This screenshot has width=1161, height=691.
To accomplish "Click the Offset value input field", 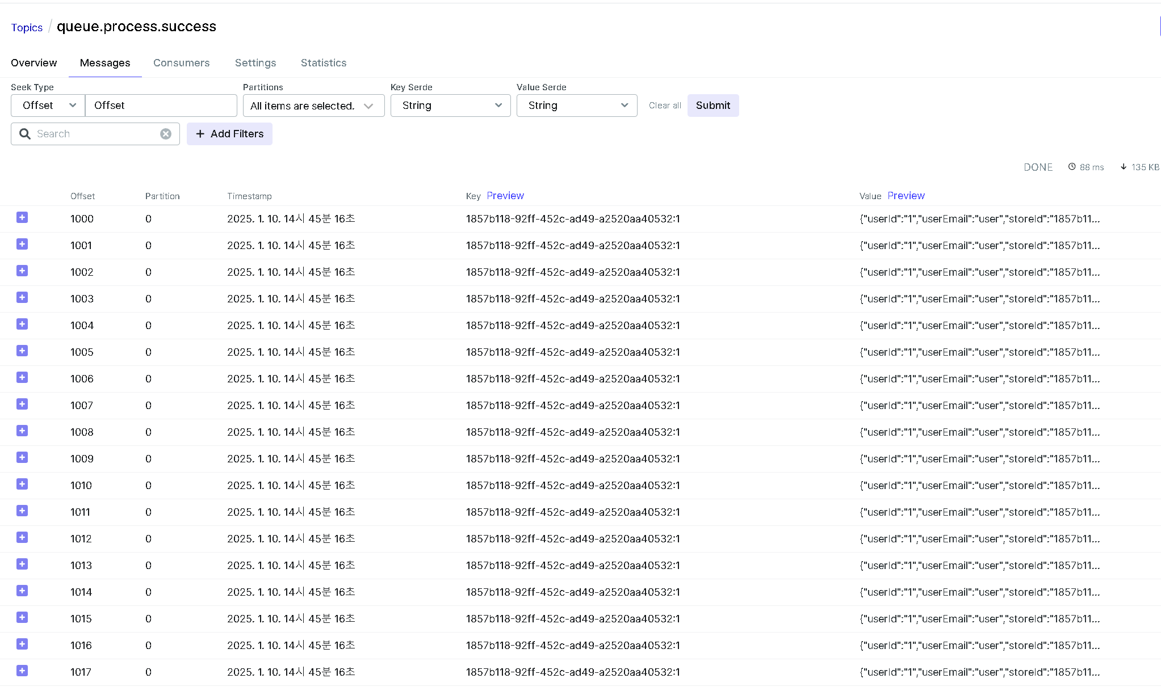I will [x=161, y=106].
